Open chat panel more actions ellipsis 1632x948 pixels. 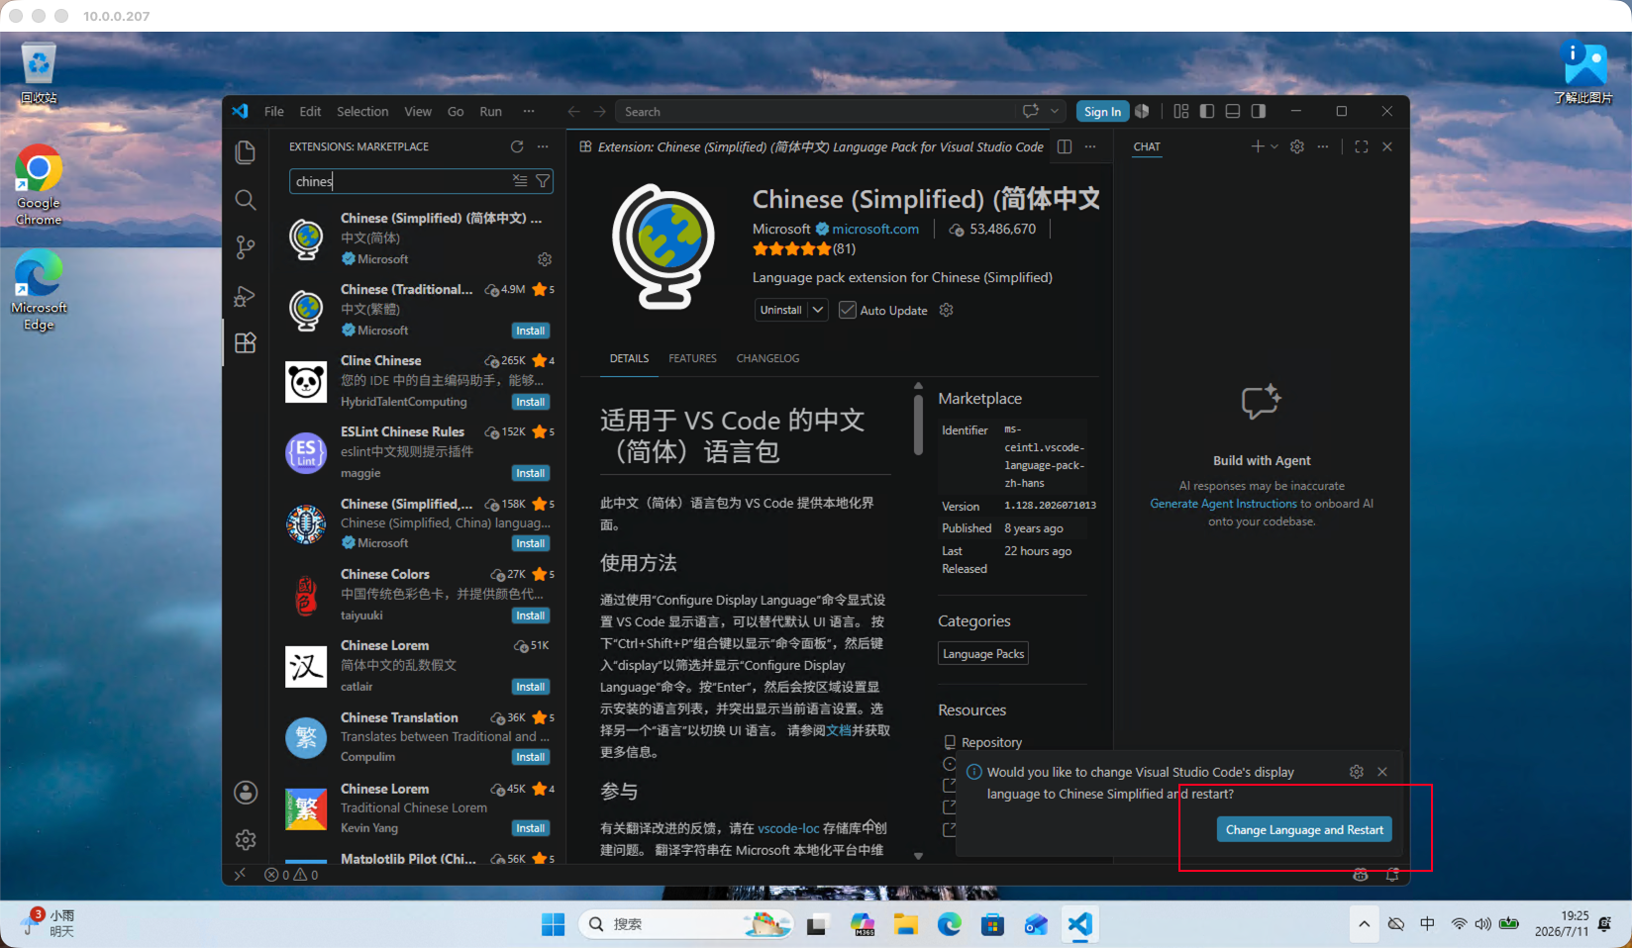(1323, 146)
